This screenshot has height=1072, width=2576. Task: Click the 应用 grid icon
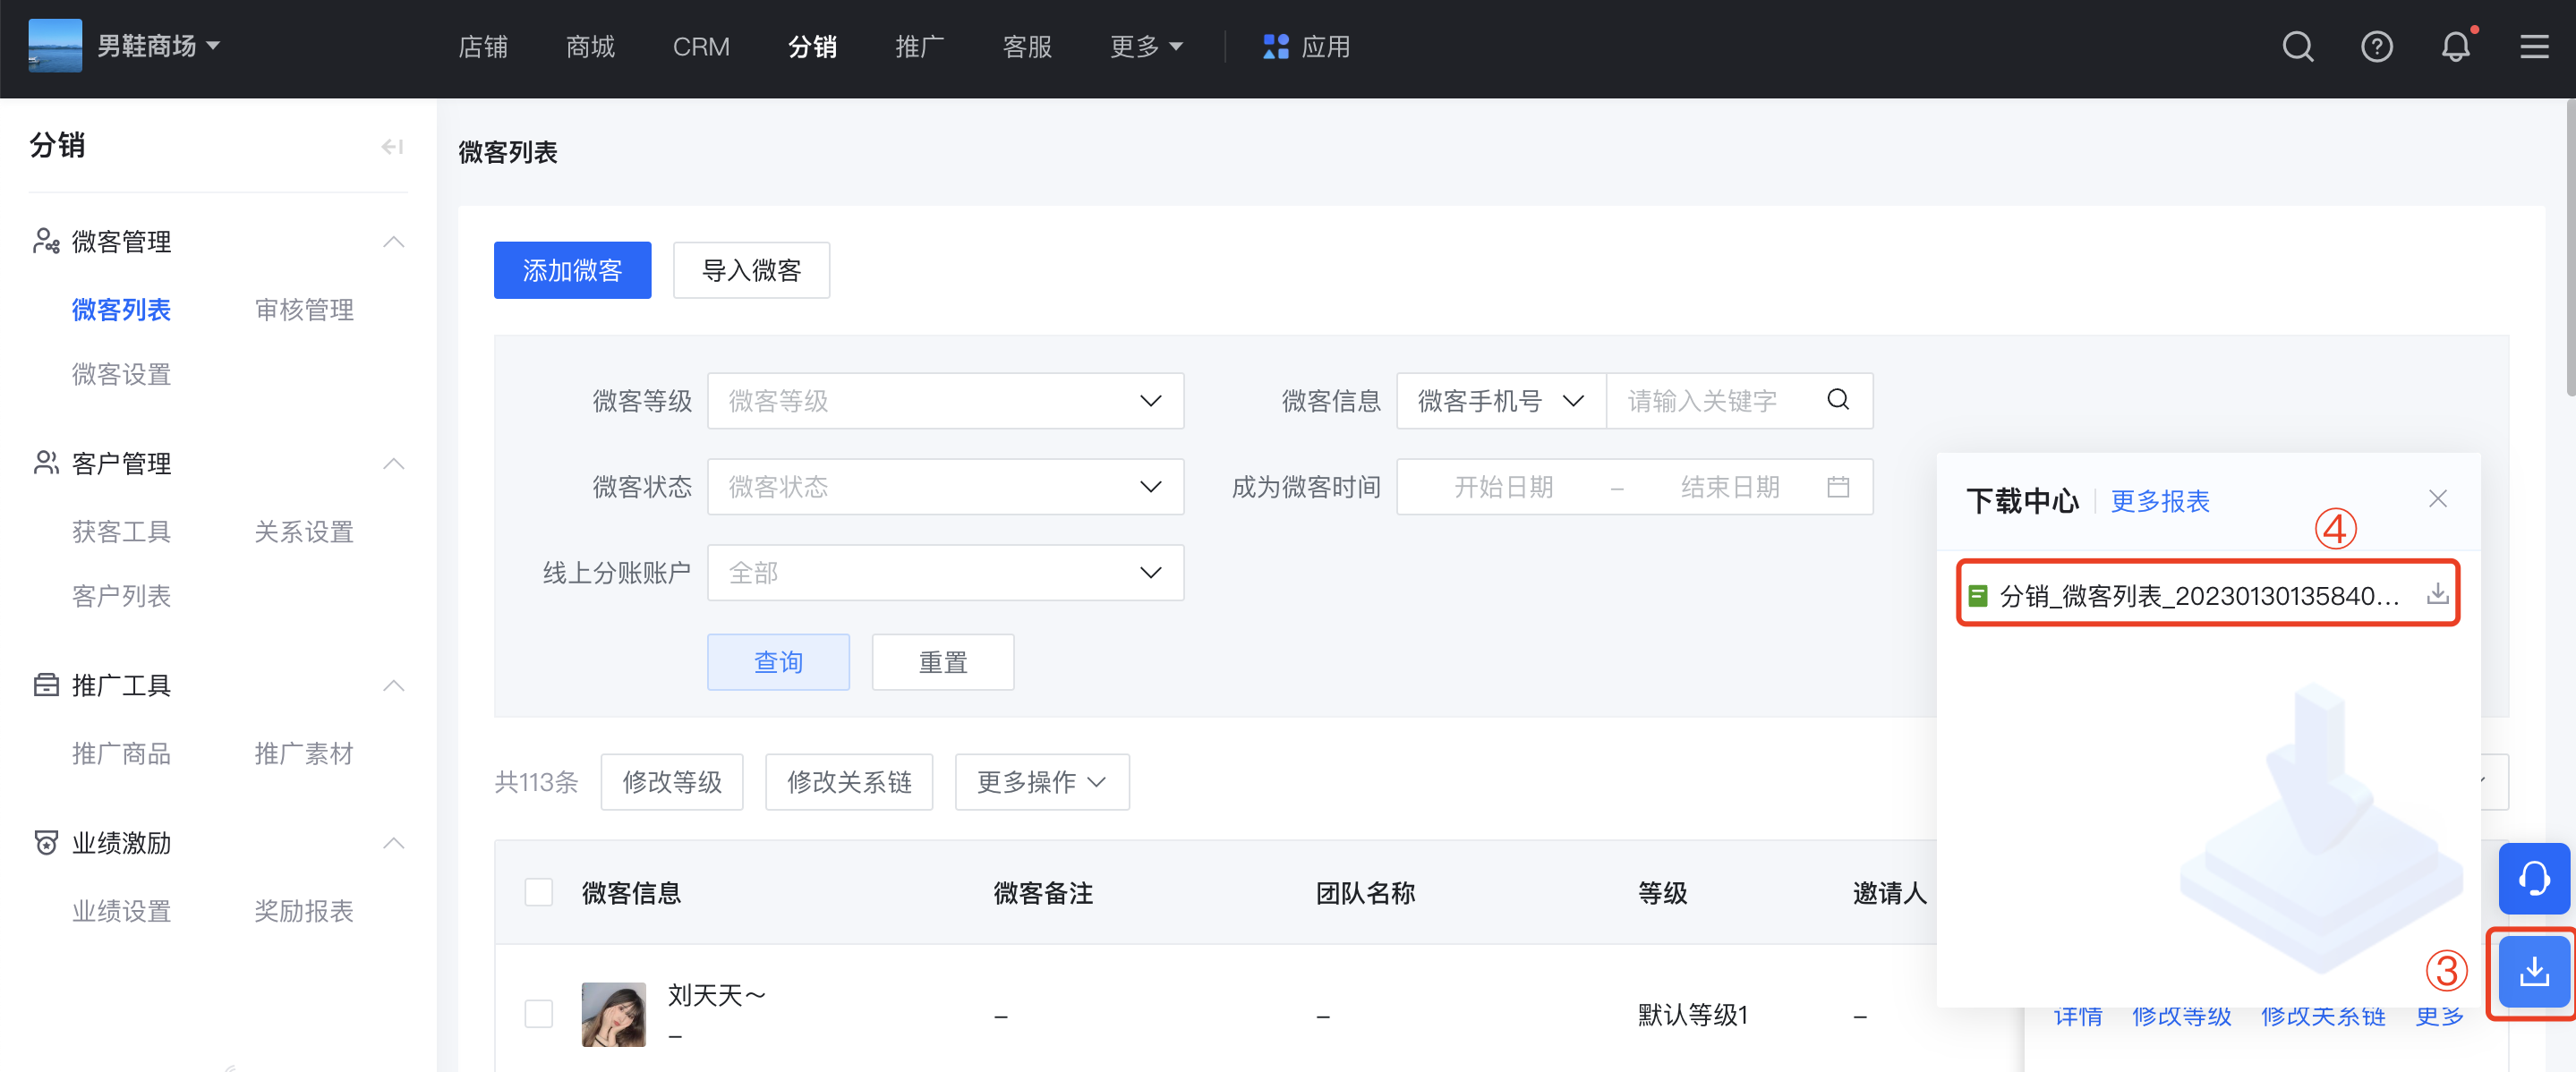(x=1275, y=47)
